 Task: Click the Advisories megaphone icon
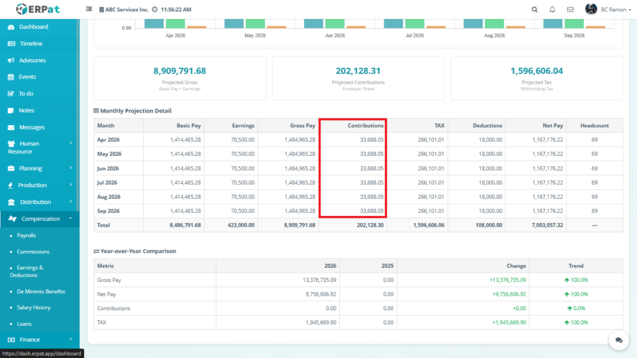pyautogui.click(x=11, y=60)
